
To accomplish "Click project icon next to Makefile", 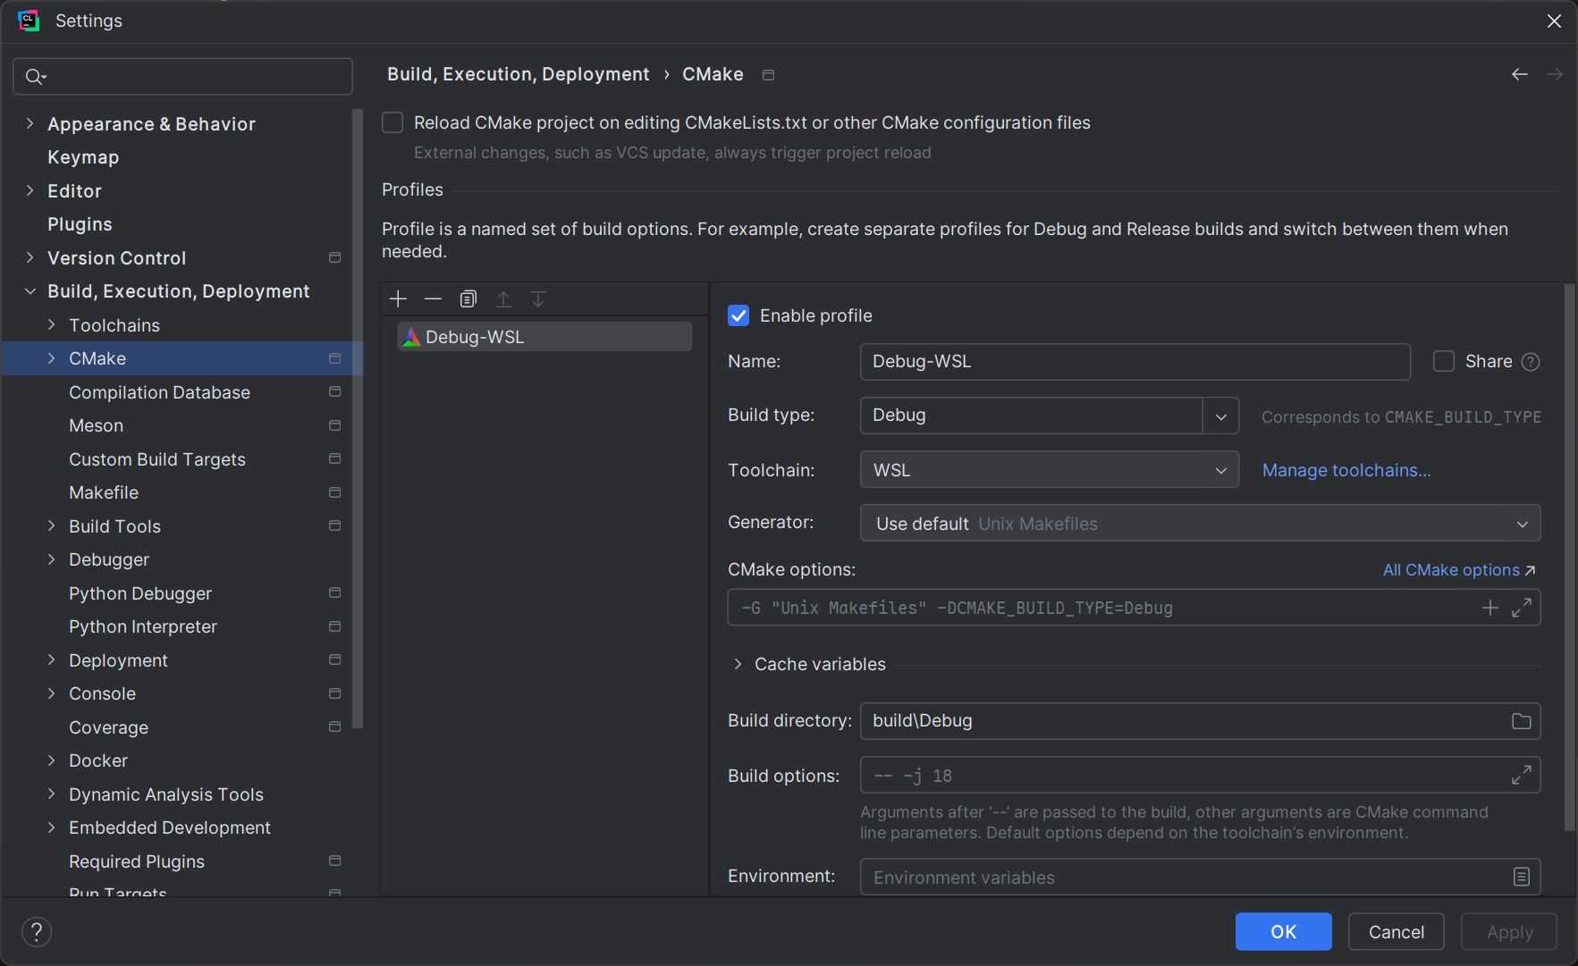I will point(335,493).
